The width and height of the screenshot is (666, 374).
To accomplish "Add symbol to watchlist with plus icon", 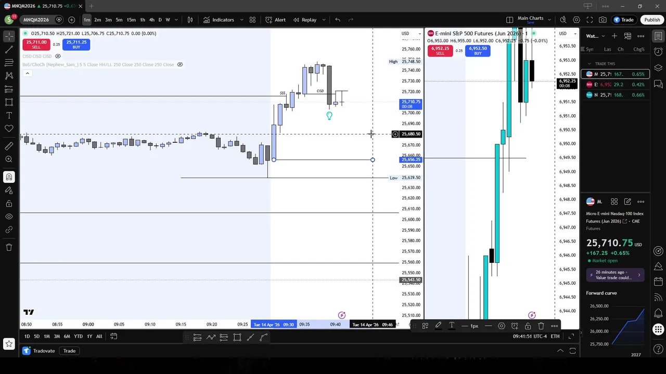I will click(x=614, y=36).
